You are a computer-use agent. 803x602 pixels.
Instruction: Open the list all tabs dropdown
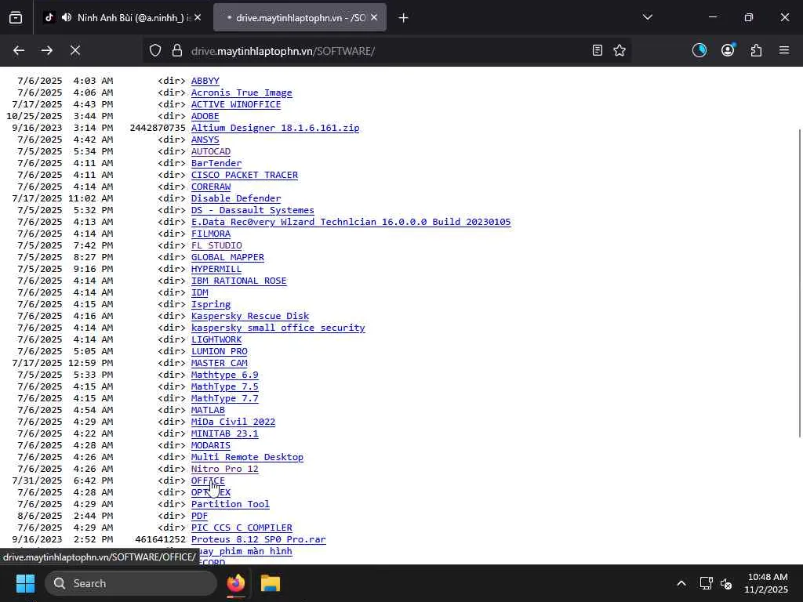click(x=647, y=17)
